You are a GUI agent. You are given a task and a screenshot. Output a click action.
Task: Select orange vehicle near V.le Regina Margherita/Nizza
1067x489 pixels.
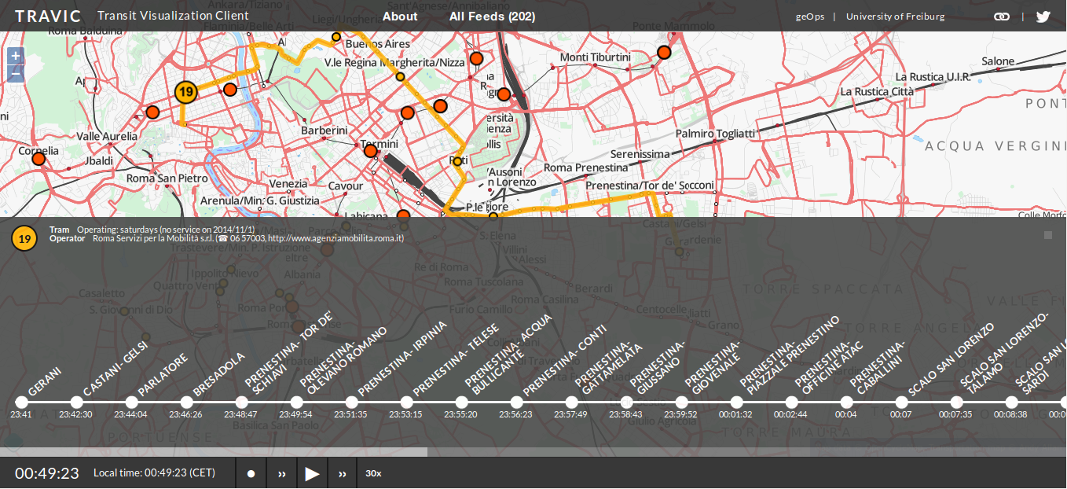[x=476, y=59]
